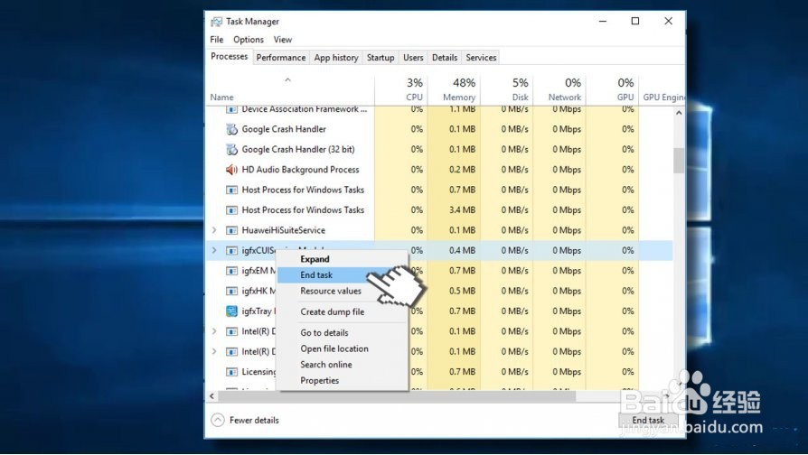Click the horizontal scrollbar left arrow
The height and width of the screenshot is (455, 808).
coord(211,396)
